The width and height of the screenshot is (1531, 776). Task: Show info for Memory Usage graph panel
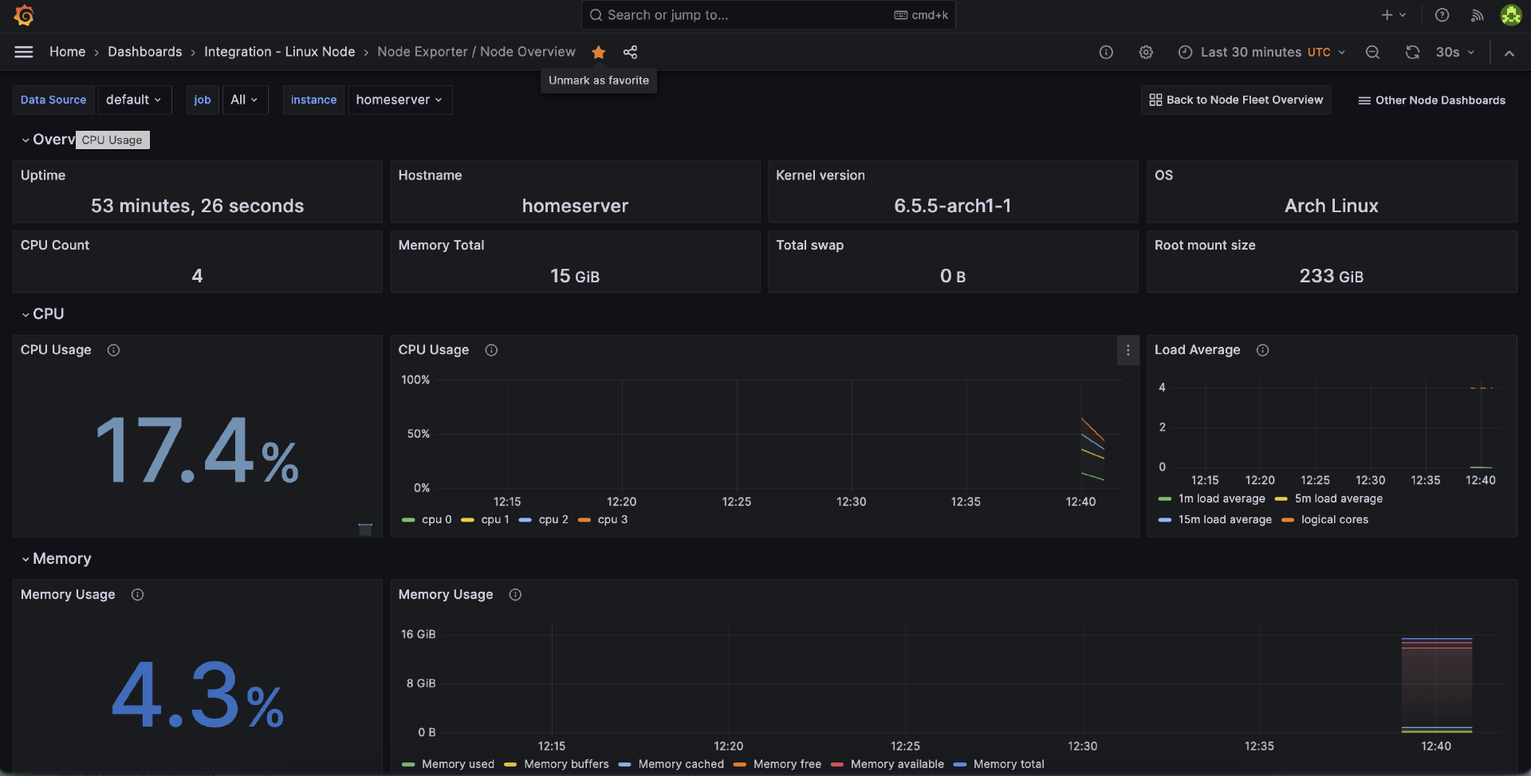pos(515,595)
